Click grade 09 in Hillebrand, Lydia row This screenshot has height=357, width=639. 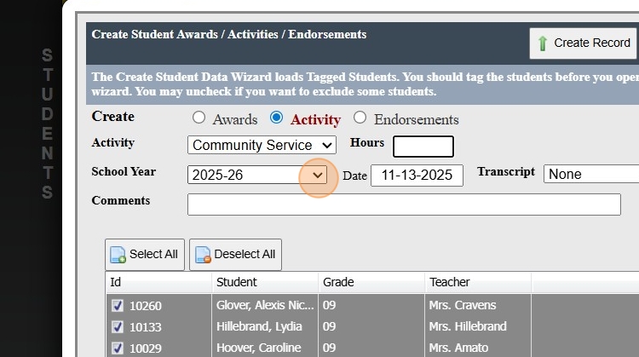pos(329,326)
